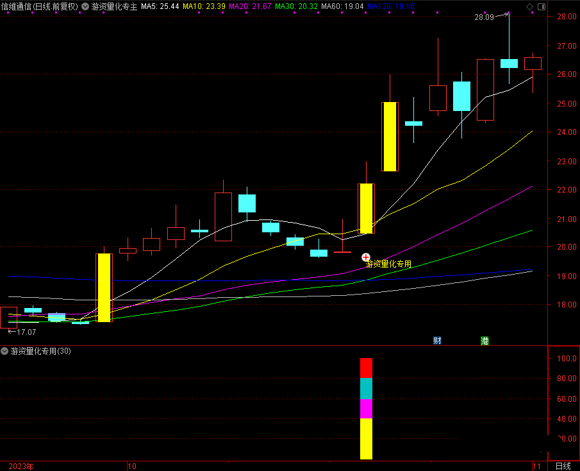Expand the 游资量化专主 main indicator dropdown
The height and width of the screenshot is (471, 580).
click(86, 6)
